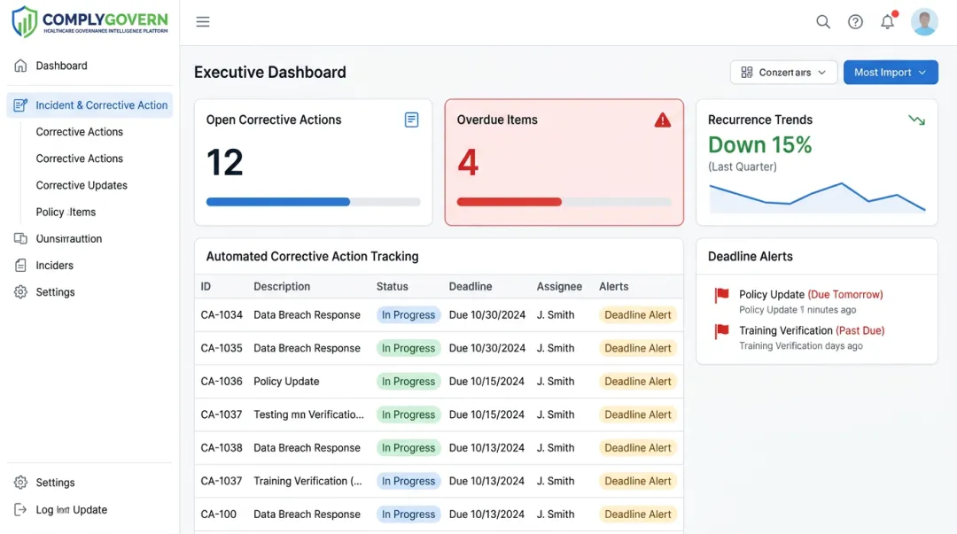Click Deadline Alert badge for CA-100

tap(638, 515)
